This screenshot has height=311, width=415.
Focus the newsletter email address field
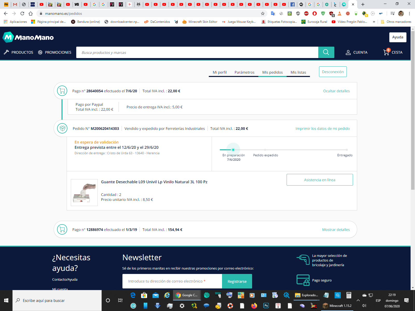172,281
